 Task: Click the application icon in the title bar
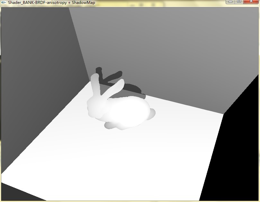tap(4, 3)
